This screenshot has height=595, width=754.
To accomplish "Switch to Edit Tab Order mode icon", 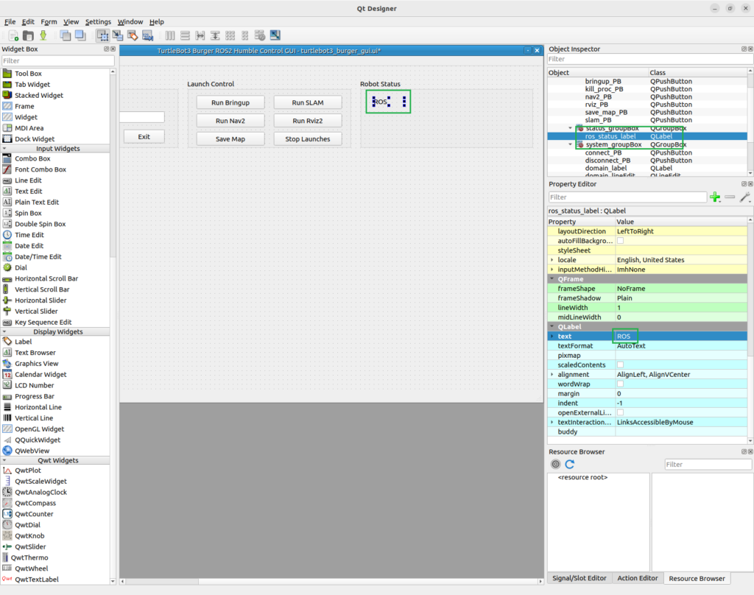I will [x=147, y=35].
